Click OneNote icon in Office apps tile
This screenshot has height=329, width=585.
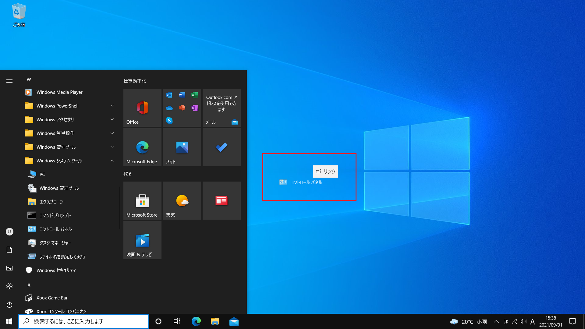(194, 108)
